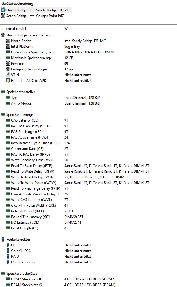Viewport: 177px width, 287px height.
Task: Select RAS Precharge (tRP) row
Action: (27, 132)
